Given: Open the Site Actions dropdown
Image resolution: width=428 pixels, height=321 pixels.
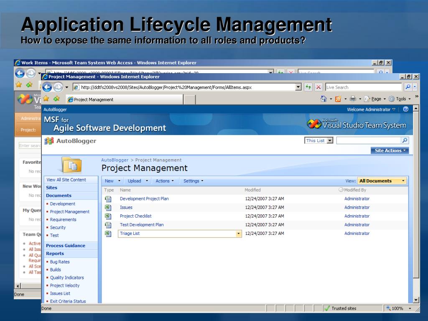Looking at the screenshot, I should 390,150.
